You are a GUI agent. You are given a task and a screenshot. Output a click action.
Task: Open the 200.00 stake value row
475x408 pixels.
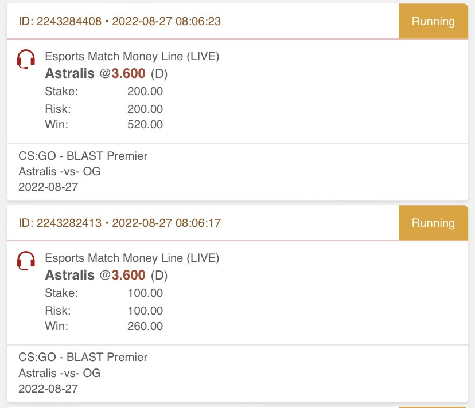104,91
